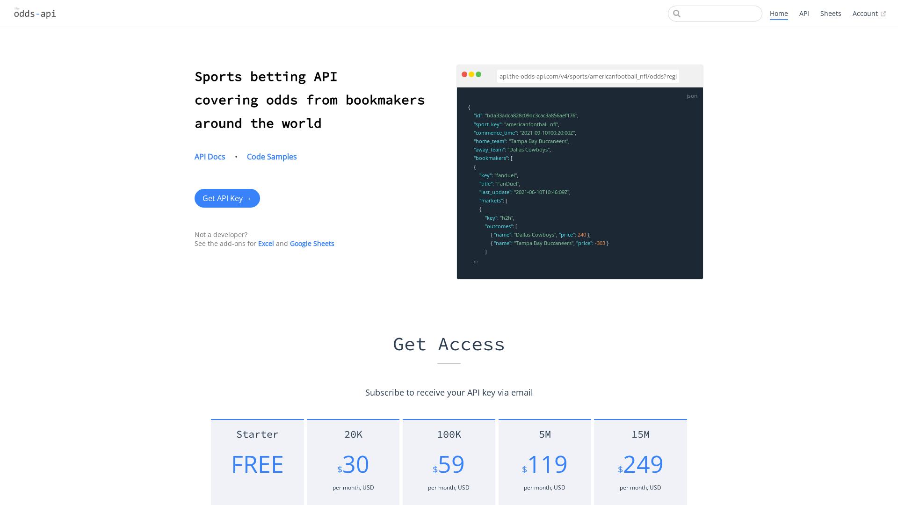Screen dimensions: 898x505
Task: Click the search magnifier icon
Action: tap(676, 14)
